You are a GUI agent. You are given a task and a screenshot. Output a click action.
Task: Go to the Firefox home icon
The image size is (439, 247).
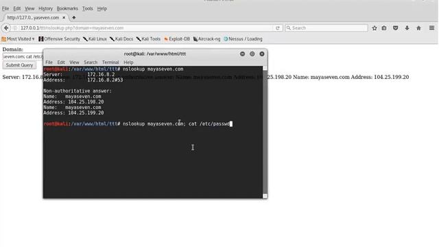click(x=418, y=28)
